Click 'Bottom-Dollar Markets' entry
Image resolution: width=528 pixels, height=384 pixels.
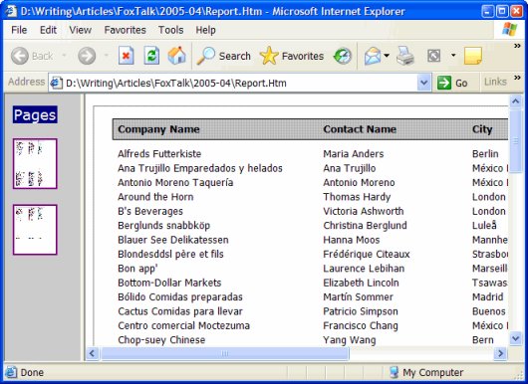pyautogui.click(x=169, y=283)
